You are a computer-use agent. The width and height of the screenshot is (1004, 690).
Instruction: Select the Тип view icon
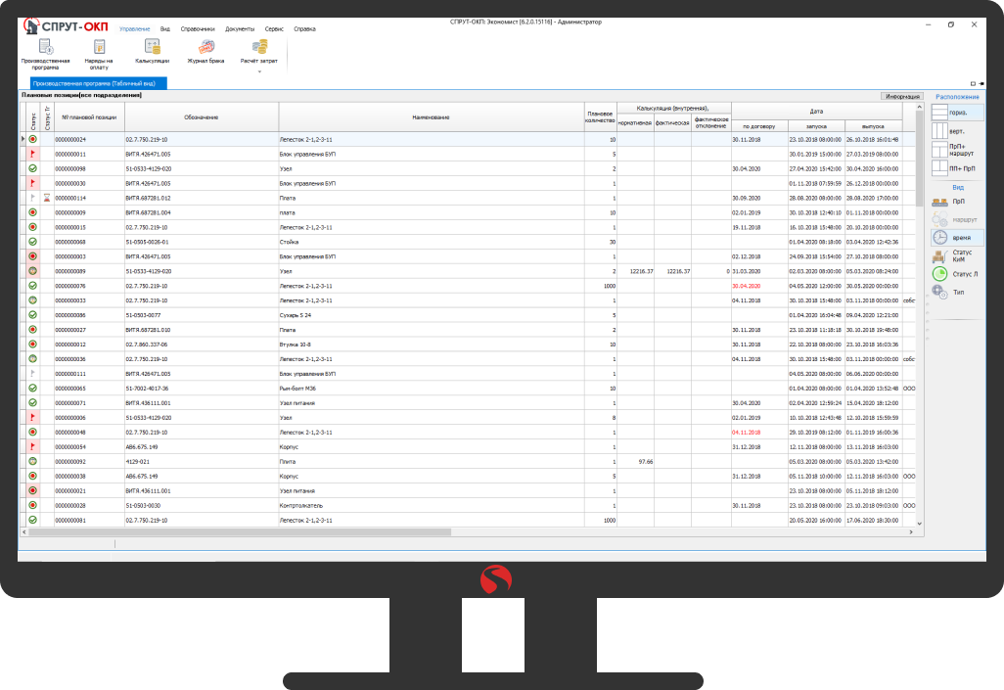pyautogui.click(x=940, y=292)
